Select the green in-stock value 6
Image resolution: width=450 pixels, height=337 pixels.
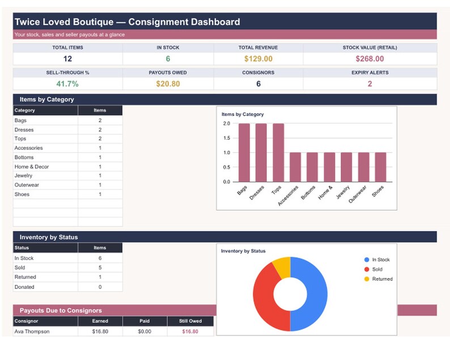[168, 59]
